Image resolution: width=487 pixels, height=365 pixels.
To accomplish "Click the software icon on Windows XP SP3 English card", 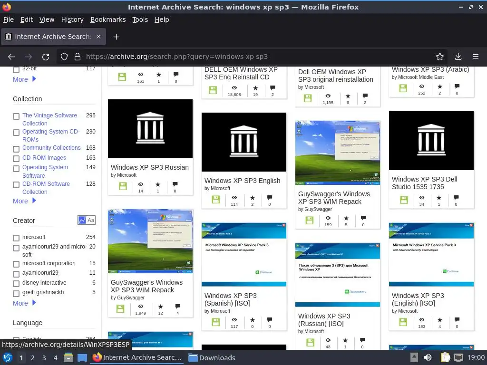I will 216,200.
